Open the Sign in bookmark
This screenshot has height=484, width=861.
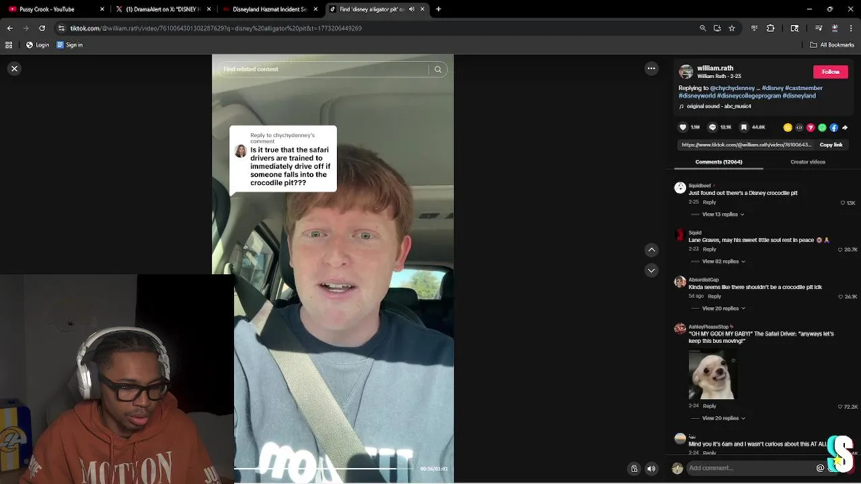(x=69, y=45)
